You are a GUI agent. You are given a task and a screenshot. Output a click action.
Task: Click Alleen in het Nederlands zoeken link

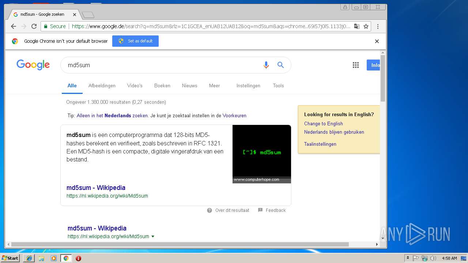click(112, 115)
